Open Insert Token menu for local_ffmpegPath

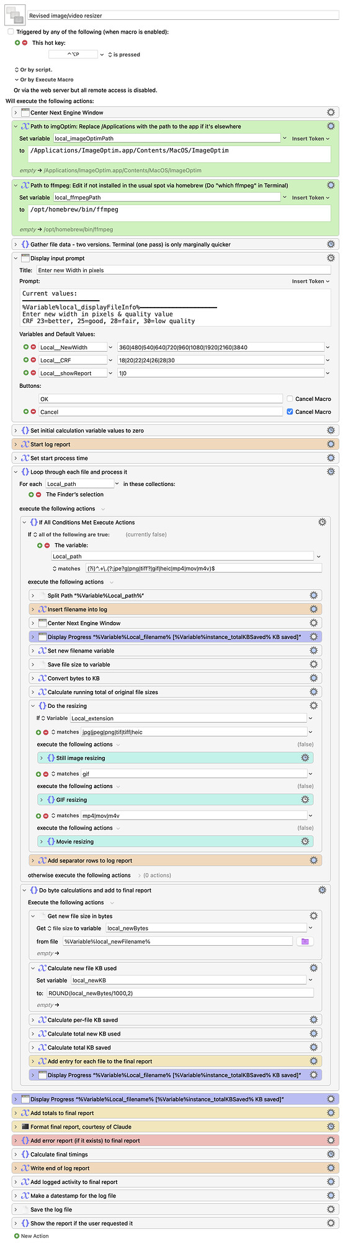[x=311, y=198]
